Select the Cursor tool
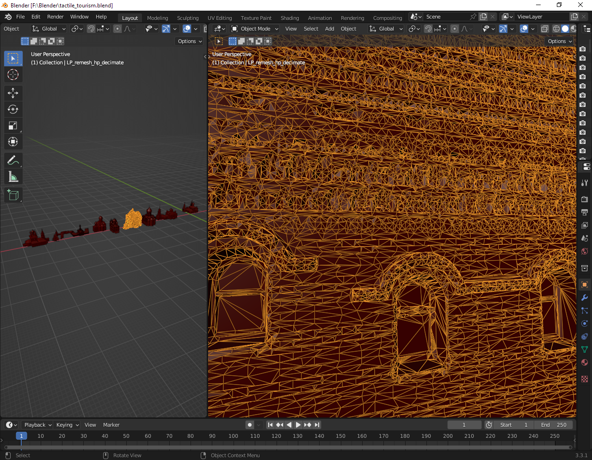Image resolution: width=592 pixels, height=460 pixels. [x=13, y=75]
